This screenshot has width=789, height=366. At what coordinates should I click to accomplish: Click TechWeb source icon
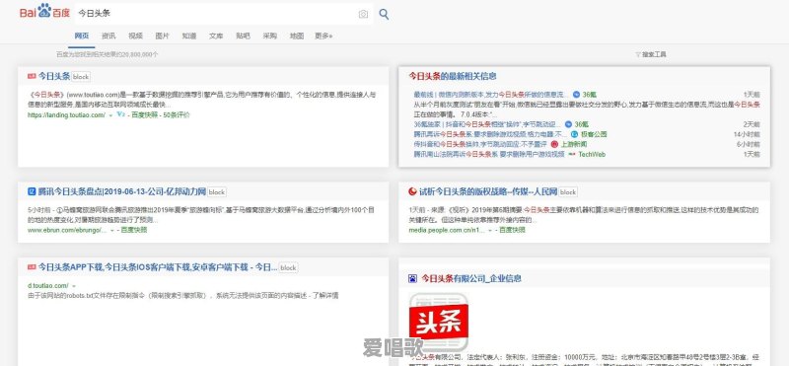pyautogui.click(x=572, y=155)
